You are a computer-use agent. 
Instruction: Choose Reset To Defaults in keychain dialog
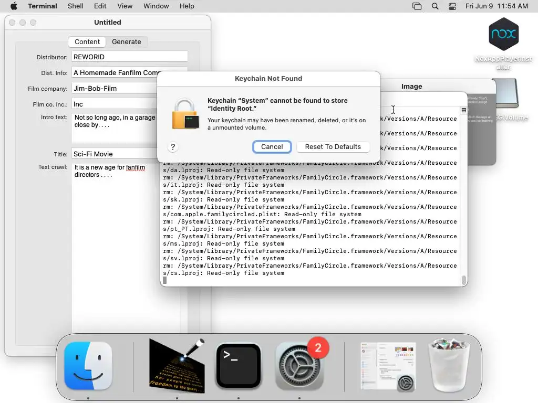pos(333,147)
